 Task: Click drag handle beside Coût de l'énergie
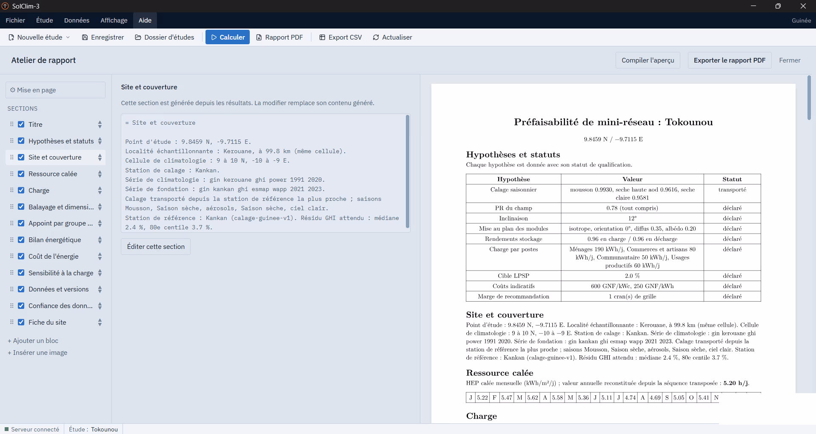coord(12,256)
